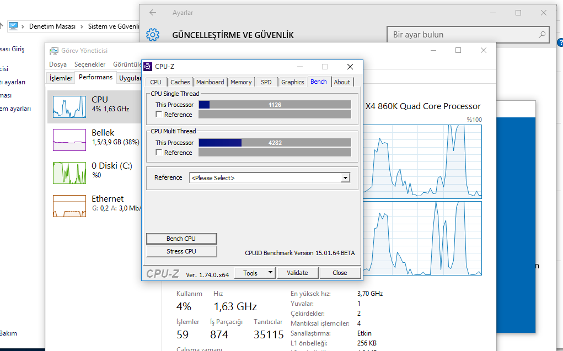Click Multi Thread This Processor score bar

(x=275, y=143)
